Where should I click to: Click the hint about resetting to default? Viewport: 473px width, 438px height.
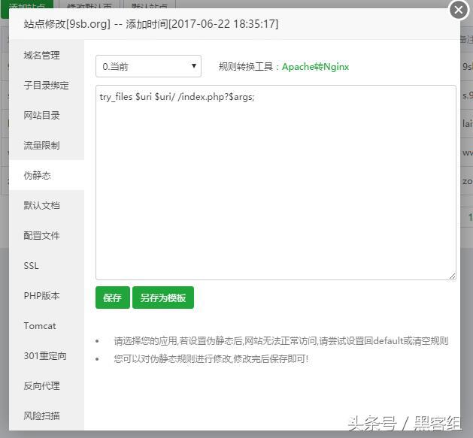tap(280, 341)
